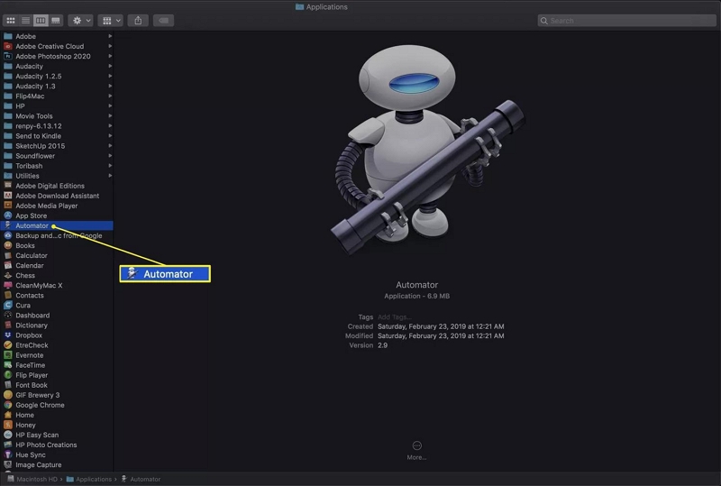
Task: Switch to list view in toolbar
Action: (26, 20)
